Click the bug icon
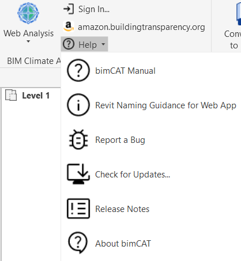 pyautogui.click(x=78, y=139)
